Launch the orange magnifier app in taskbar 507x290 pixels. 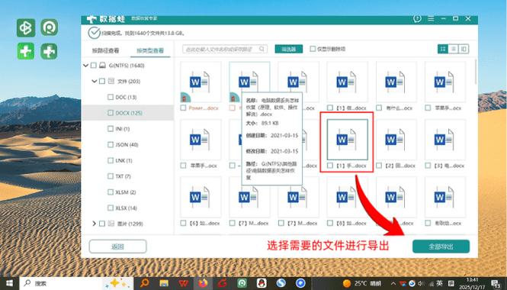(144, 283)
